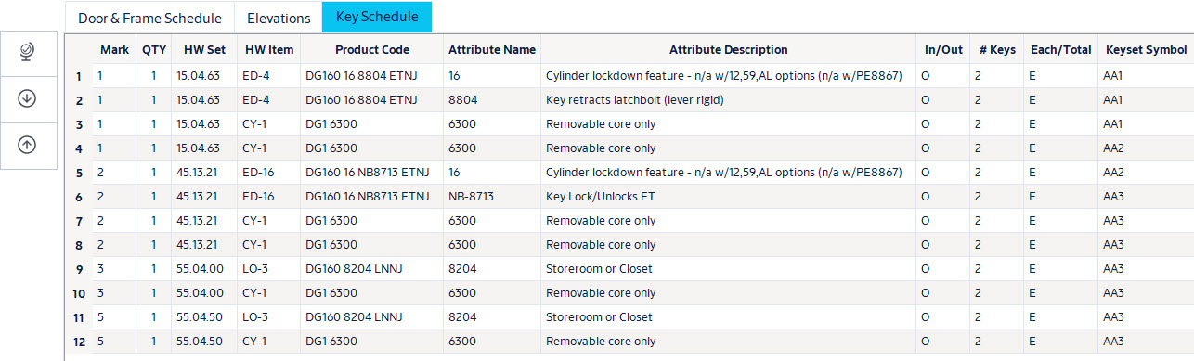Select row number 11 header
Screen dimensions: 1194x361
(79, 317)
